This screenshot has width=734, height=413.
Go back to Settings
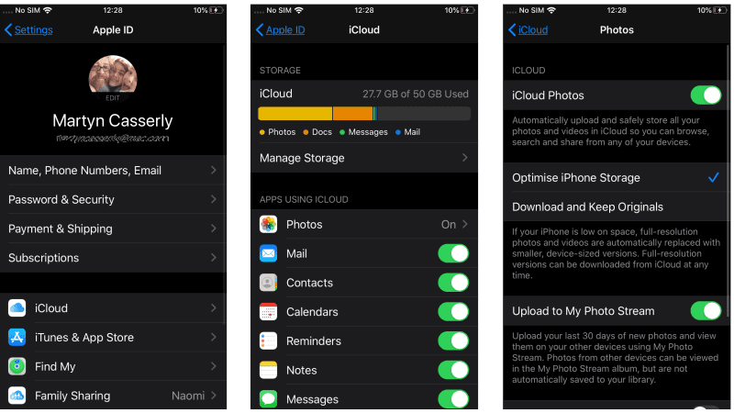point(28,30)
